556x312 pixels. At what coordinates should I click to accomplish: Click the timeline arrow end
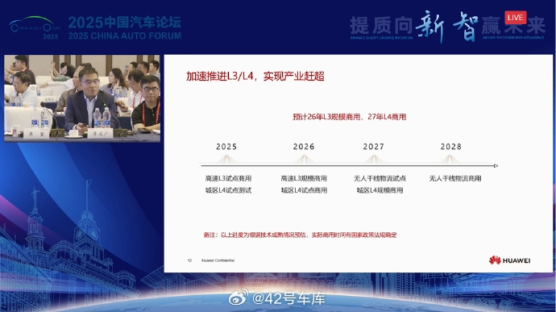(496, 166)
